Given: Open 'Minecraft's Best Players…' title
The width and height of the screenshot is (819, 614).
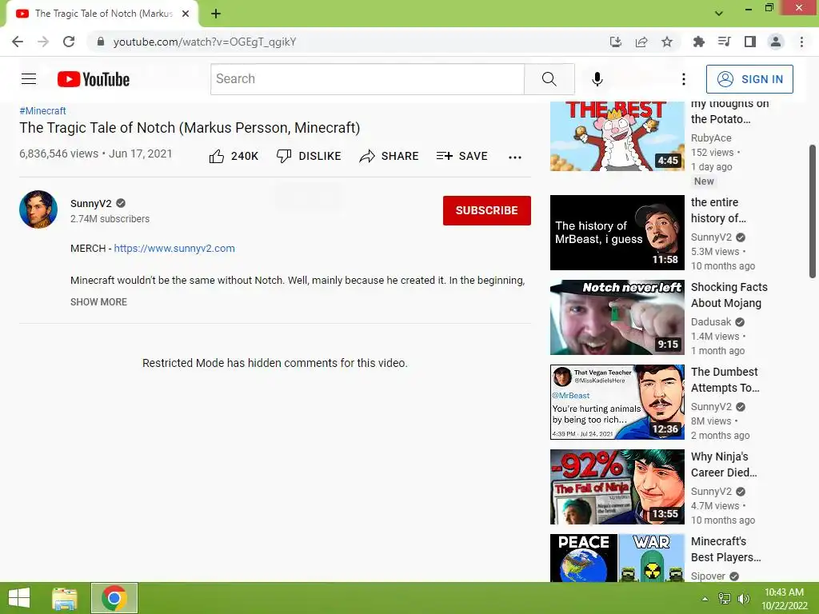Looking at the screenshot, I should click(x=726, y=549).
